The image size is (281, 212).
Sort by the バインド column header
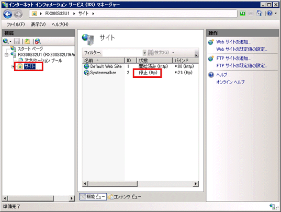[x=186, y=61]
